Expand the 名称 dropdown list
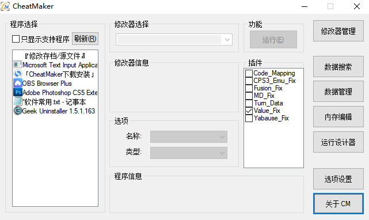369x220 pixels. pyautogui.click(x=189, y=137)
